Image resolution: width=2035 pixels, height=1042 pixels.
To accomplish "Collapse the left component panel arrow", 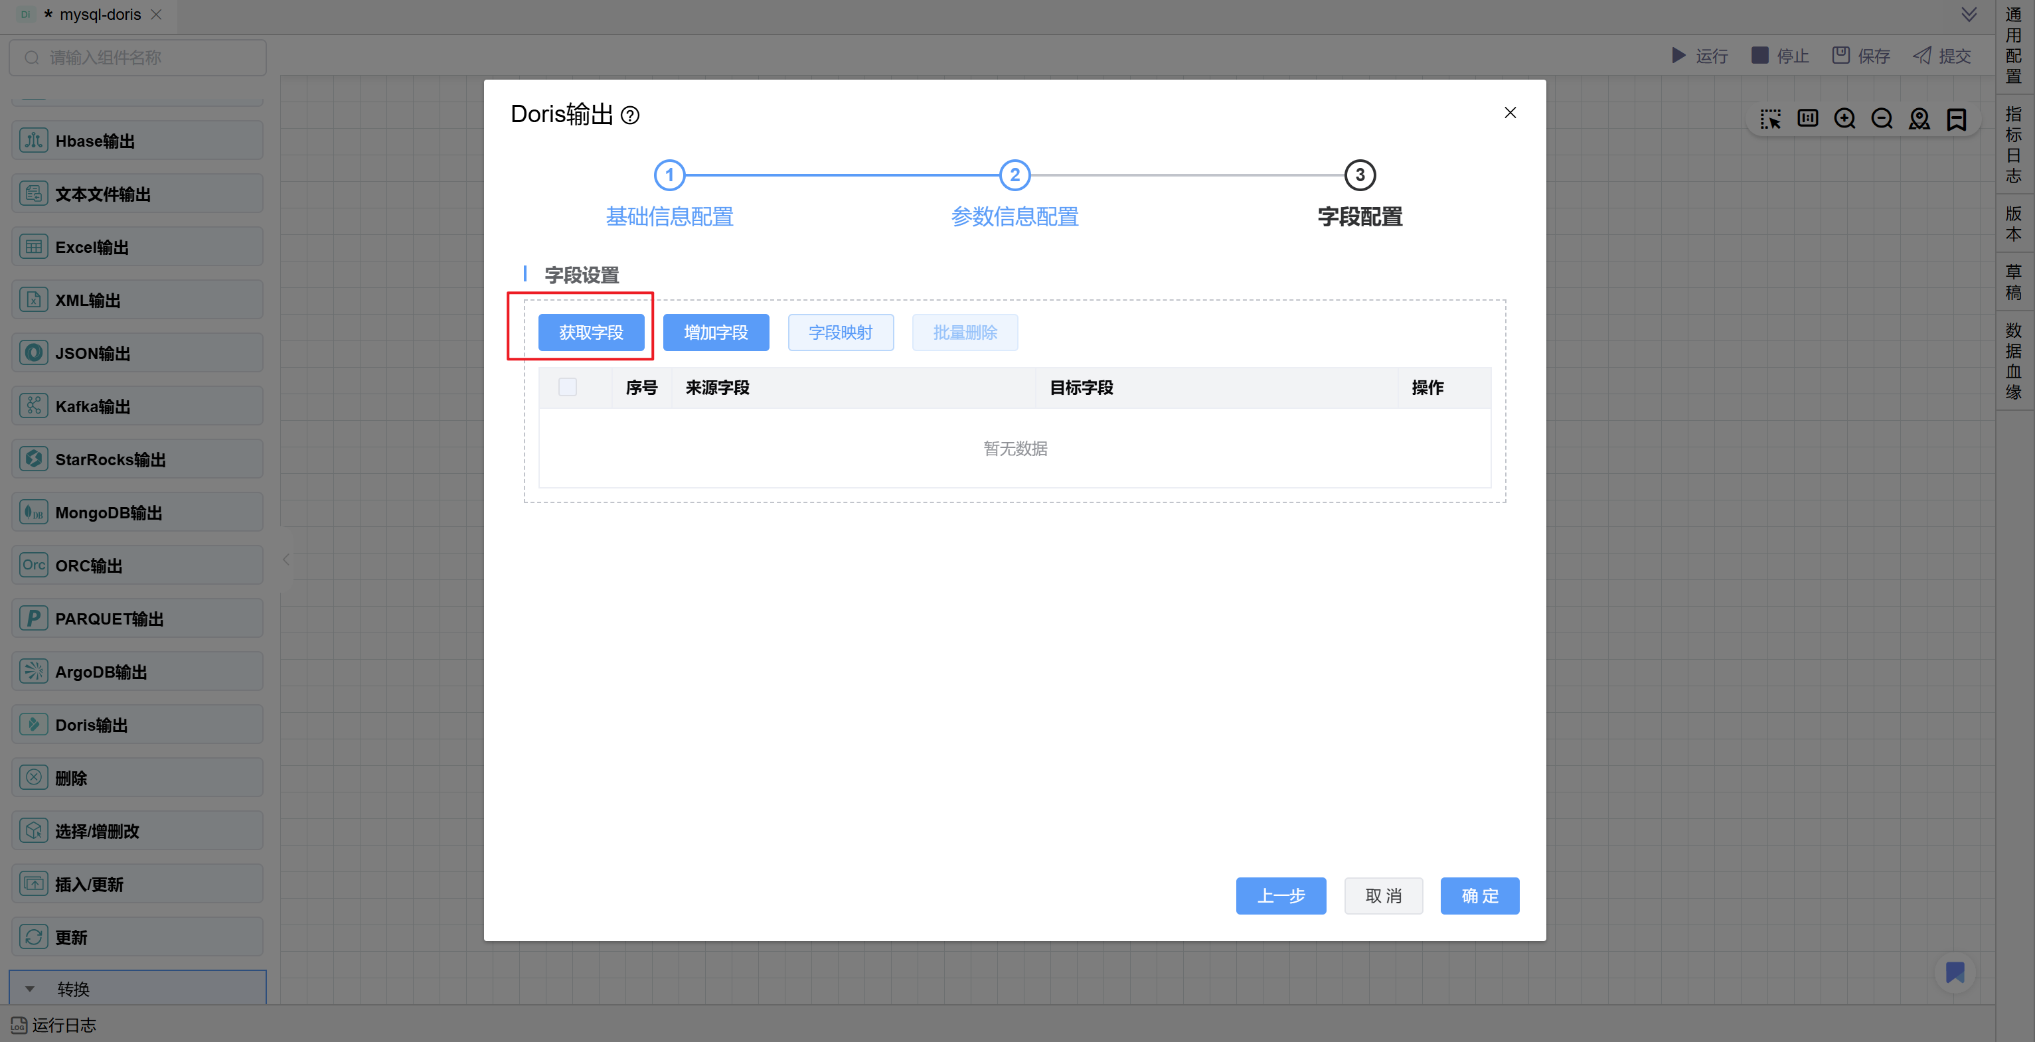I will (286, 559).
